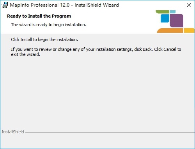Click the word Back in the instructions
The height and width of the screenshot is (149, 195).
click(x=147, y=49)
